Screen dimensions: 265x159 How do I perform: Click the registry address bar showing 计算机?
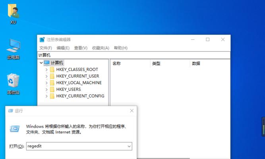pyautogui.click(x=133, y=55)
